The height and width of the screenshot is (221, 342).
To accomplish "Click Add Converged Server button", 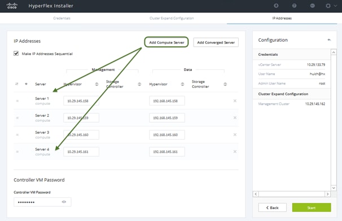I will [216, 42].
